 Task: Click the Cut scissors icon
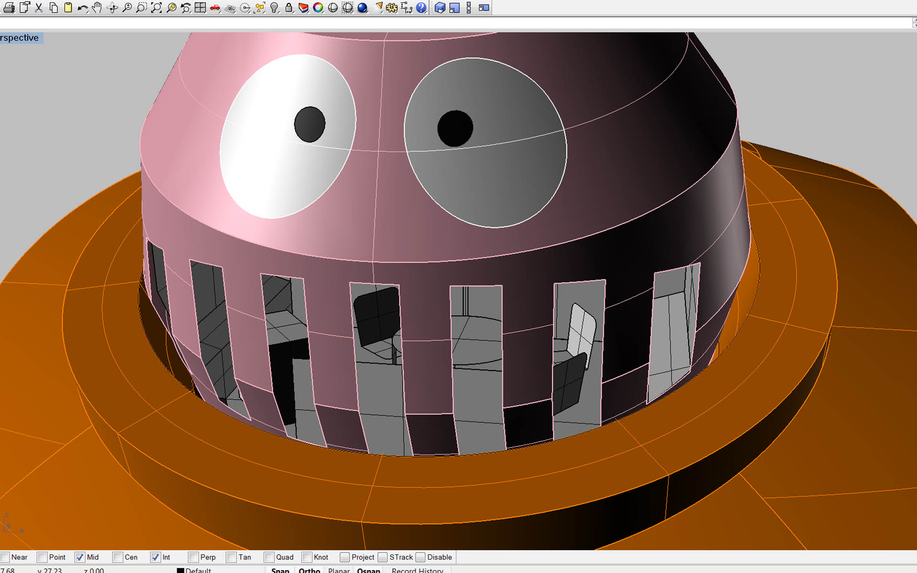point(39,8)
